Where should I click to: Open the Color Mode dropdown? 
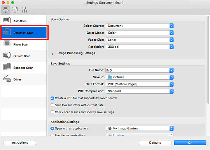tap(140, 33)
